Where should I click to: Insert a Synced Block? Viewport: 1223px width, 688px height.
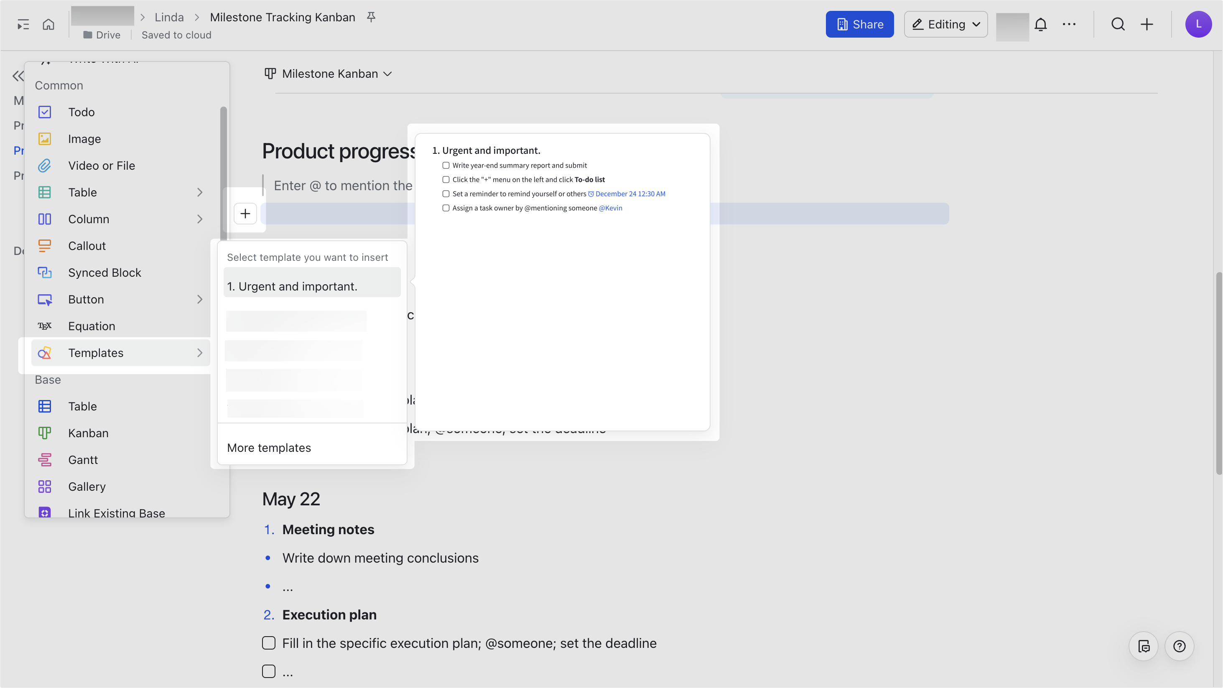(x=121, y=273)
